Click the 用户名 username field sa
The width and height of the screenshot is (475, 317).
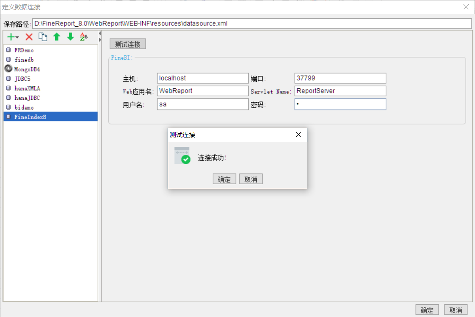[x=202, y=104]
